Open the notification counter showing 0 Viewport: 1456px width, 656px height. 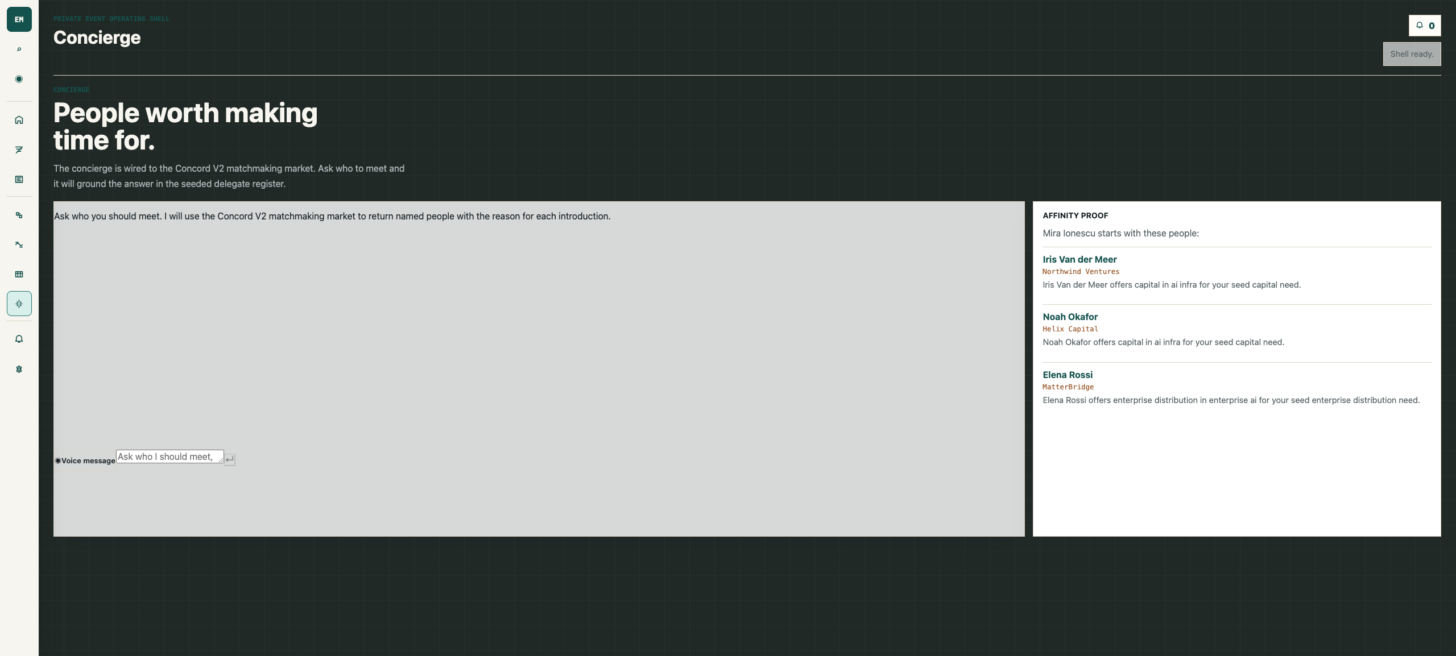point(1425,26)
